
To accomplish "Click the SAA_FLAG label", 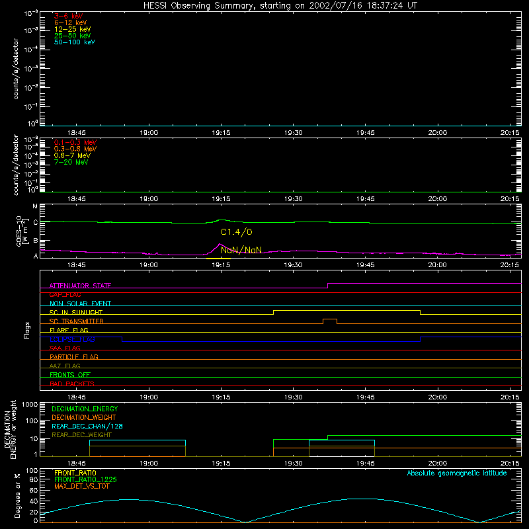I will click(x=65, y=348).
